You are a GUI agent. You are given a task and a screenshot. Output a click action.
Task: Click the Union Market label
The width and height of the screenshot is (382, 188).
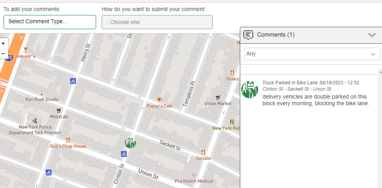(x=218, y=103)
